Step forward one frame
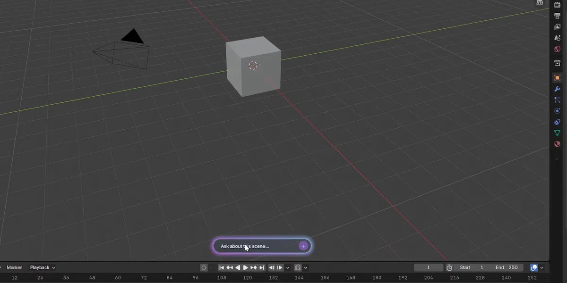This screenshot has width=567, height=283. tap(280, 267)
